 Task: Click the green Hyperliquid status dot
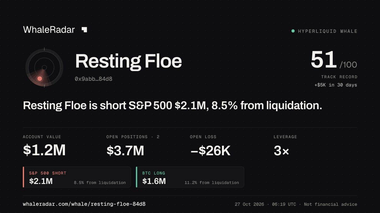pos(293,31)
